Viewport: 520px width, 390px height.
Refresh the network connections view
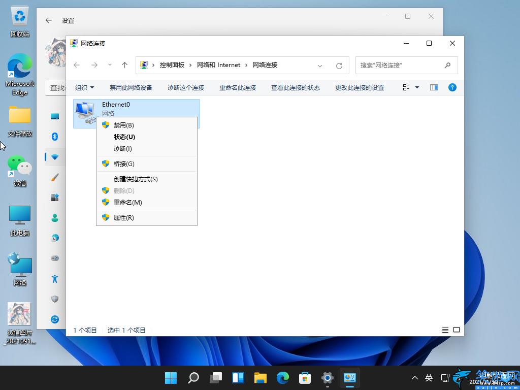click(339, 66)
